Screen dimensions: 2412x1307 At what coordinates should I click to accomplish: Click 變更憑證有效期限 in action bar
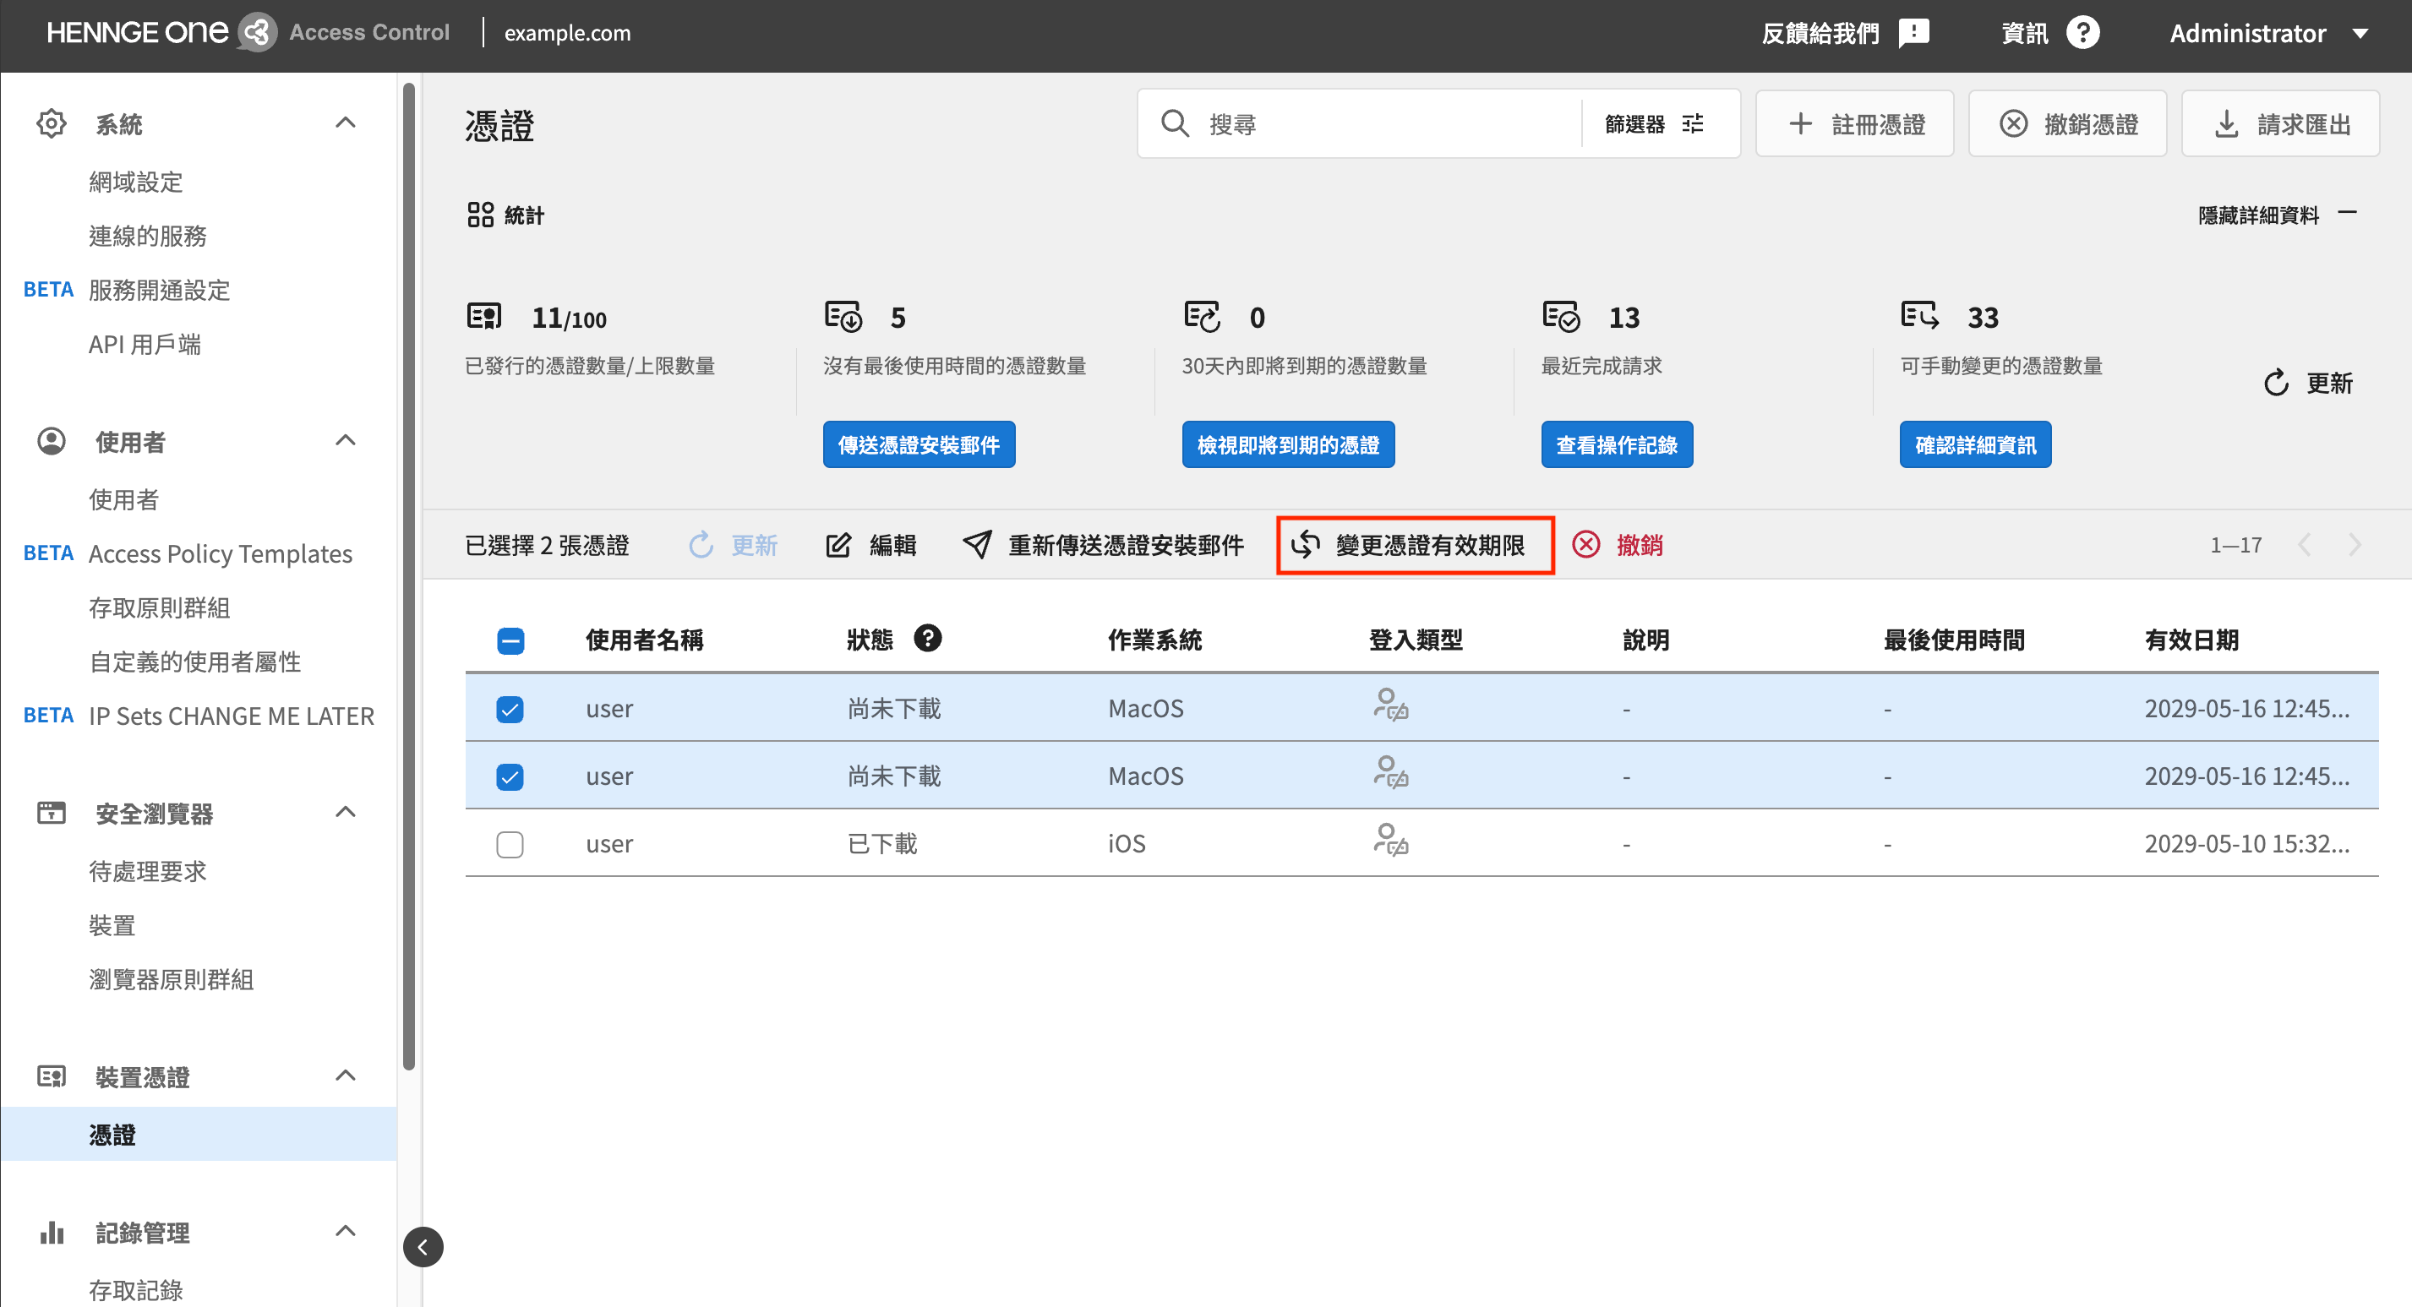[1409, 545]
